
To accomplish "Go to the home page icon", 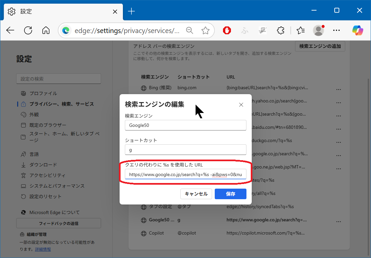I will pos(46,30).
